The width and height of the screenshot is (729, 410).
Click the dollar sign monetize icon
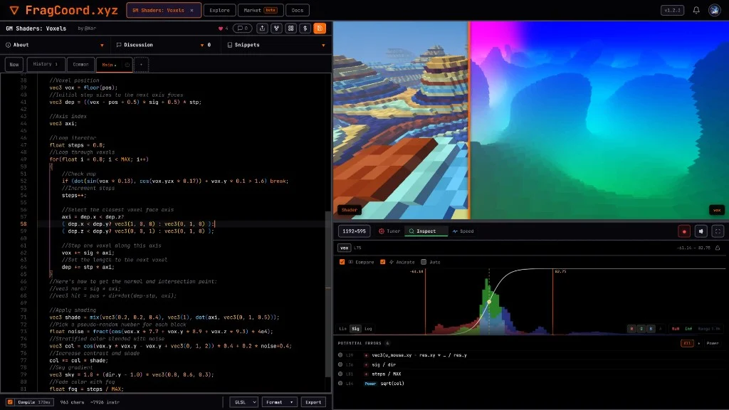point(305,28)
